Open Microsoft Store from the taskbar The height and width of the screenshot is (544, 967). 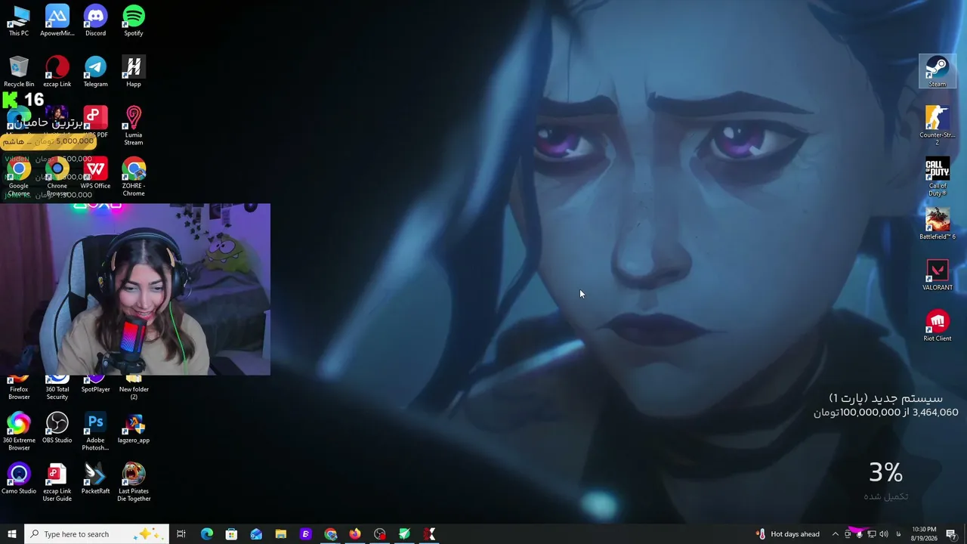[x=231, y=534]
